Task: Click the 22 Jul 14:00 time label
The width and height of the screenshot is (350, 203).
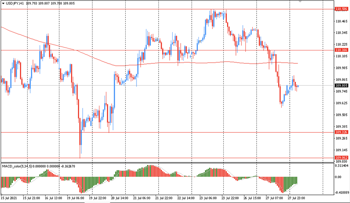Action: click(186, 198)
